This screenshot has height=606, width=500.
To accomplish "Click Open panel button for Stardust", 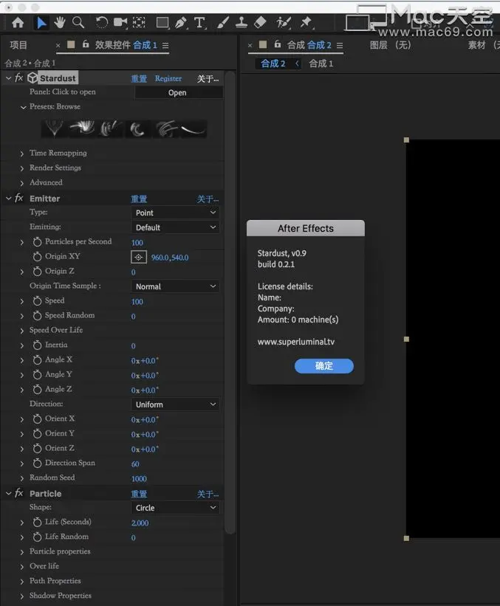I will coord(179,93).
